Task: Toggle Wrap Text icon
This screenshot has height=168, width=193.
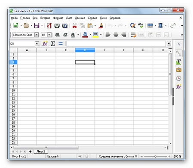Action: (x=133, y=35)
